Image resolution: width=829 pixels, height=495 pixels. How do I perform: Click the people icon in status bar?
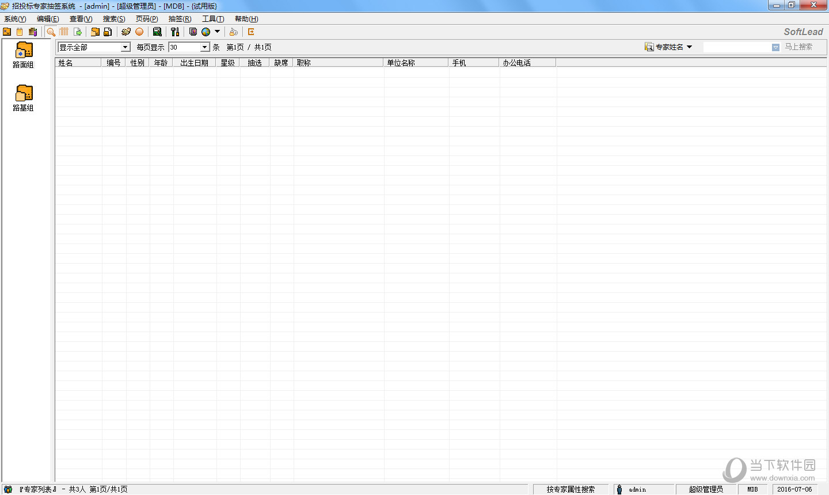(x=8, y=489)
